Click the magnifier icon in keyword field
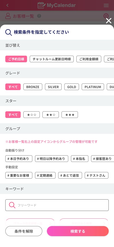 (12, 205)
